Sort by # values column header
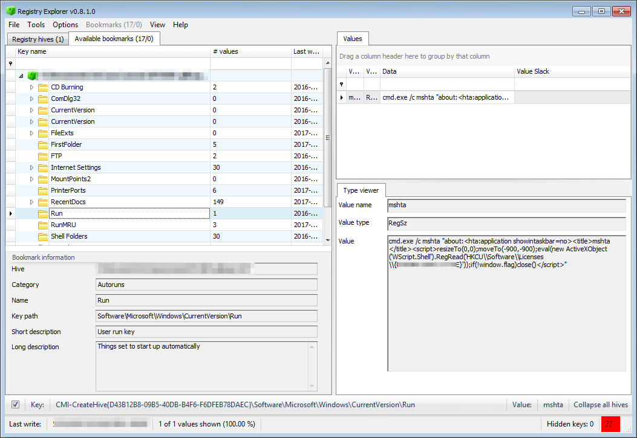 [x=250, y=51]
